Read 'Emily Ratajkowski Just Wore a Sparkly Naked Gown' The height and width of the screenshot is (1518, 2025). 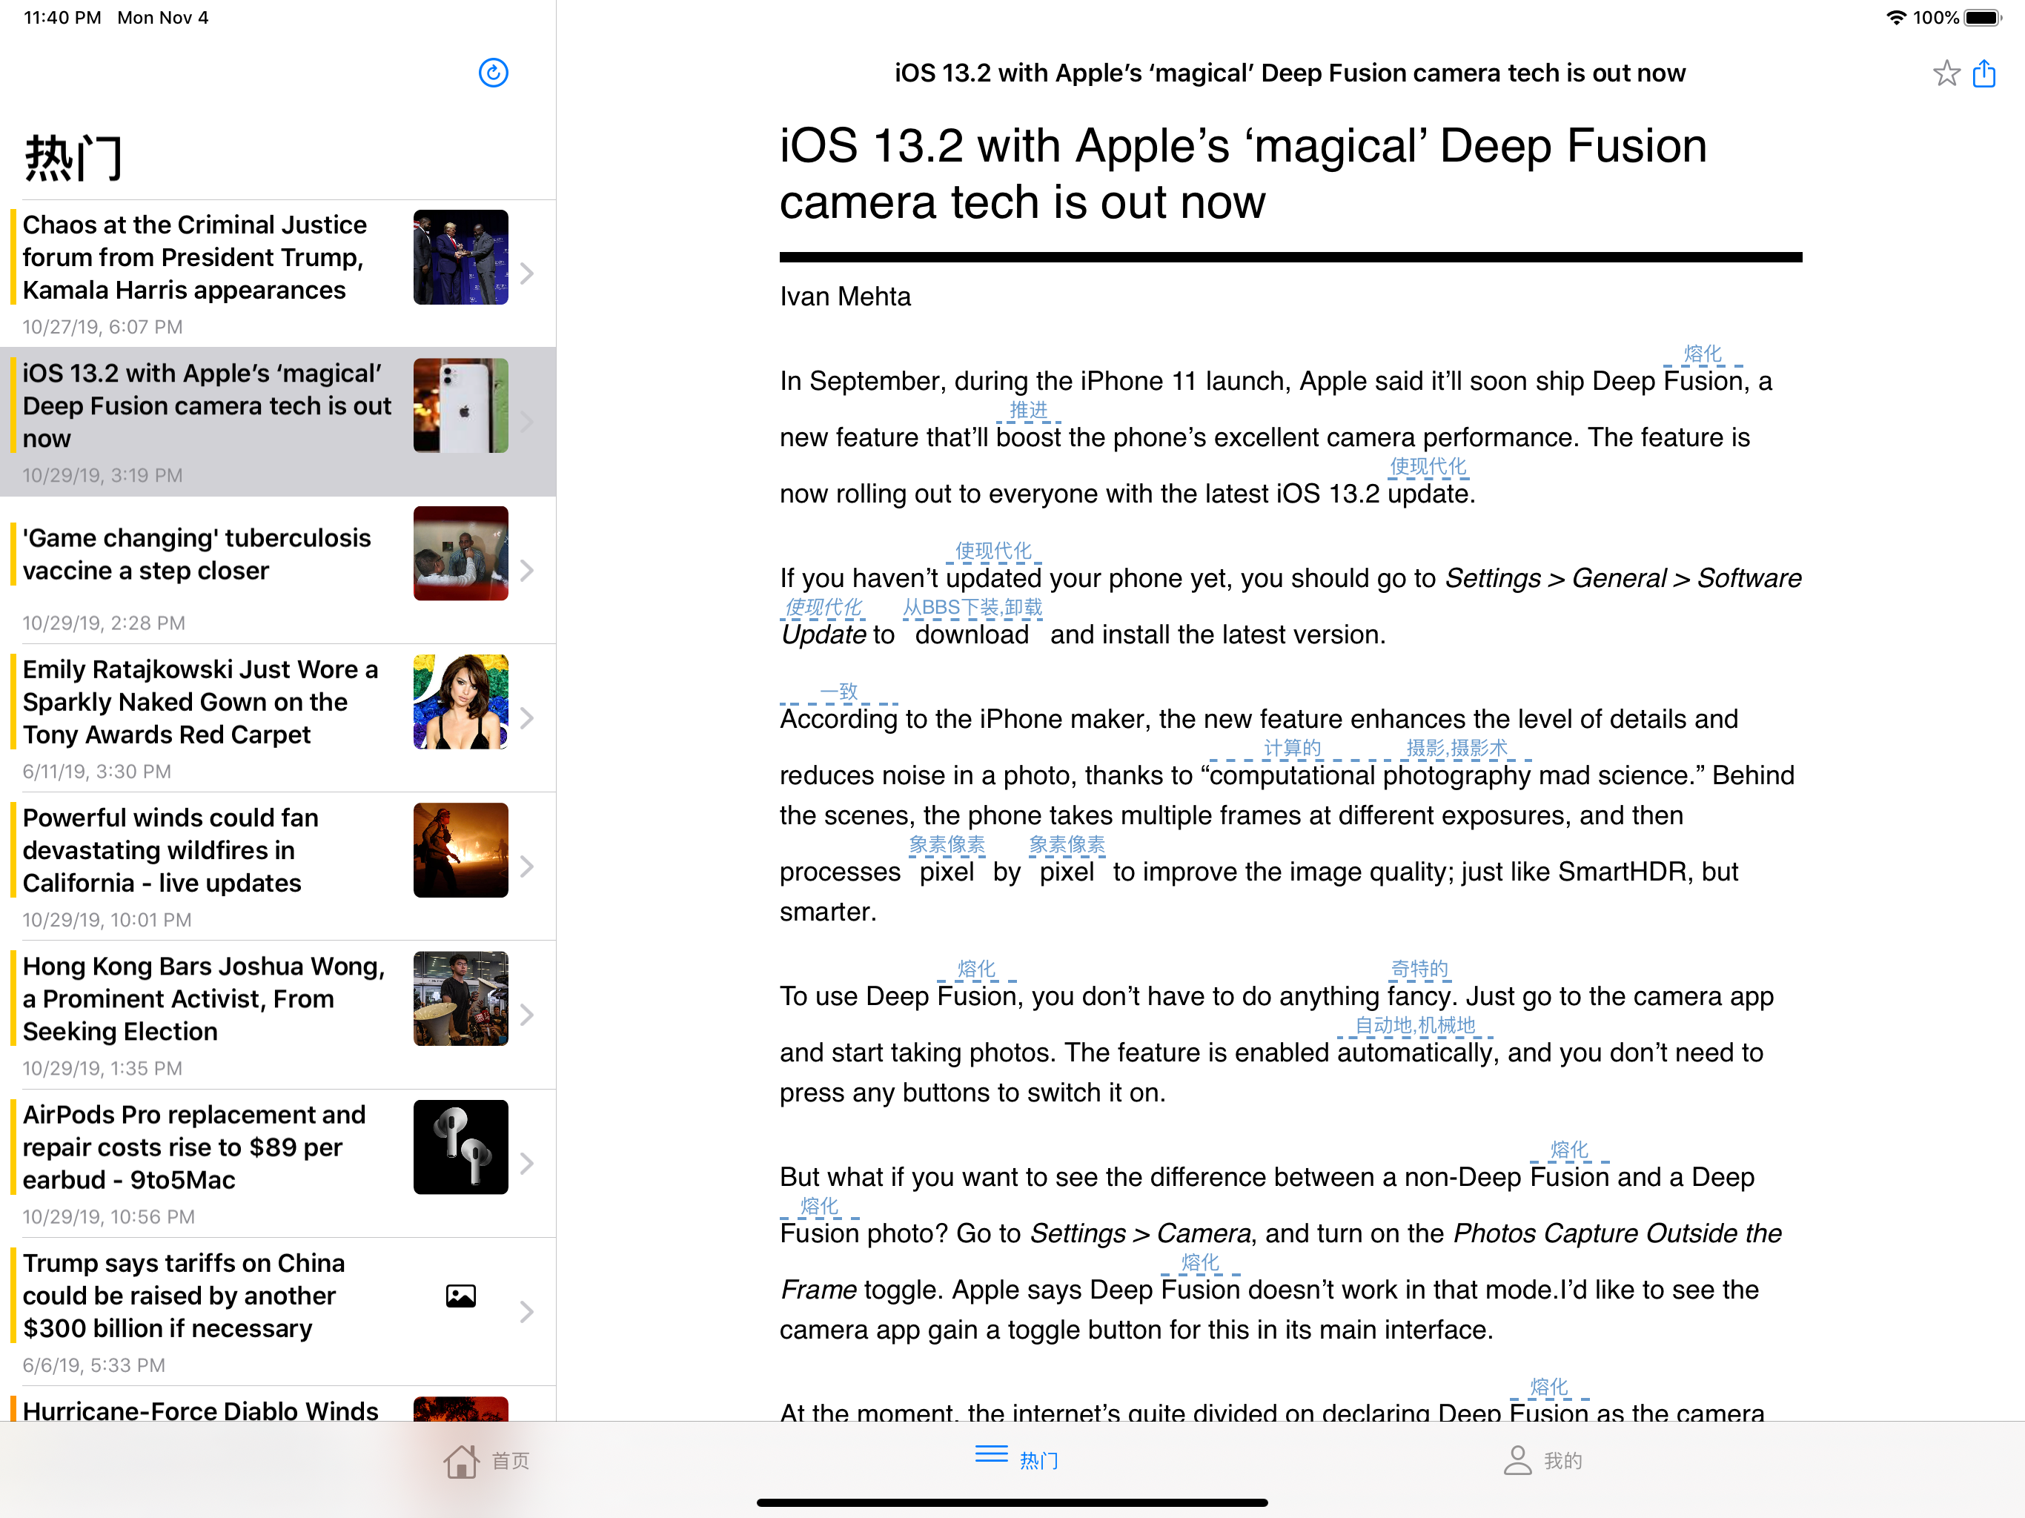tap(200, 702)
